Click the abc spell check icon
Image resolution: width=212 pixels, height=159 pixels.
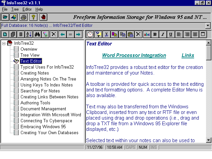pos(147,34)
